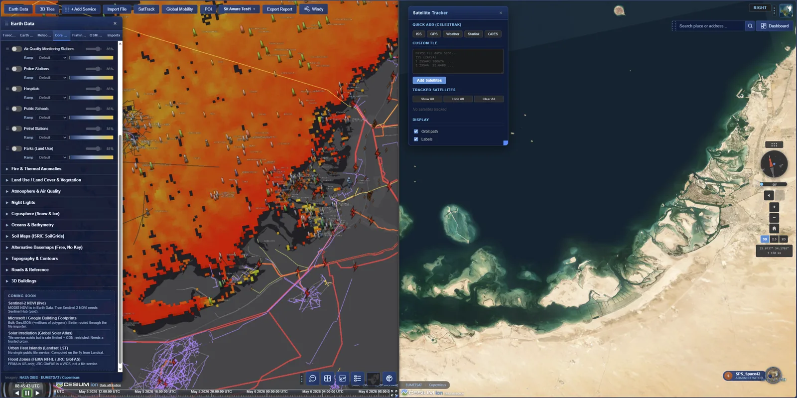Play the timeline in reverse
This screenshot has height=398, width=797.
point(17,393)
